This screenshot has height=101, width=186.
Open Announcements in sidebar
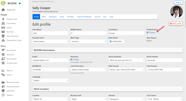[x=13, y=86]
